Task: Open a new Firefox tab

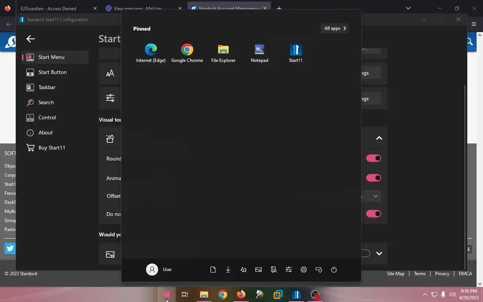Action: coord(279,8)
